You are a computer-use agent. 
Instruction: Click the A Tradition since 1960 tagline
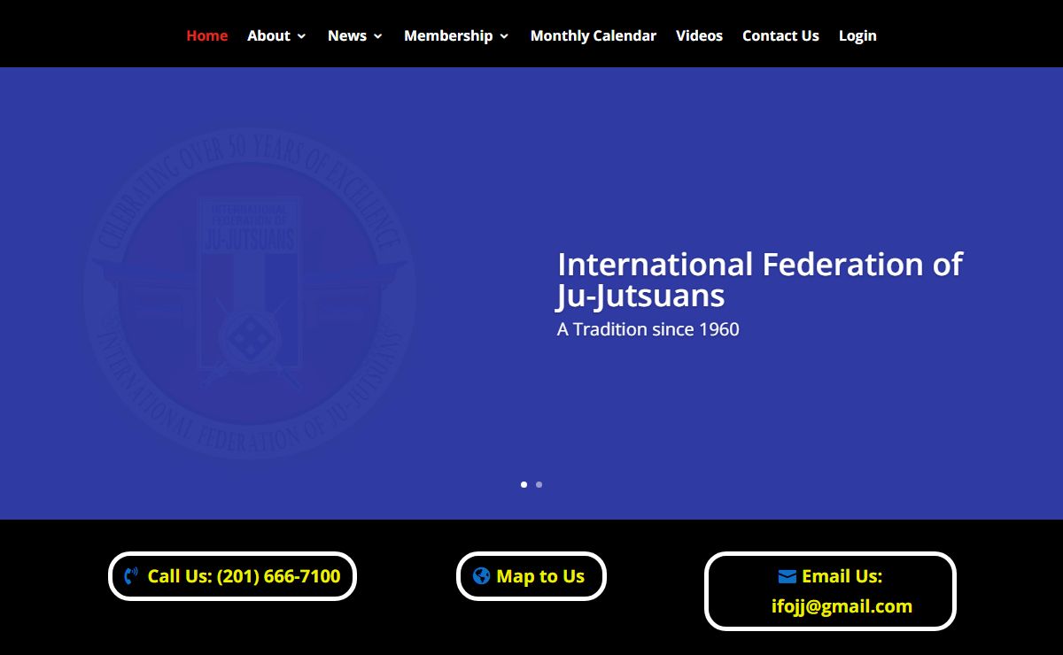(x=648, y=329)
